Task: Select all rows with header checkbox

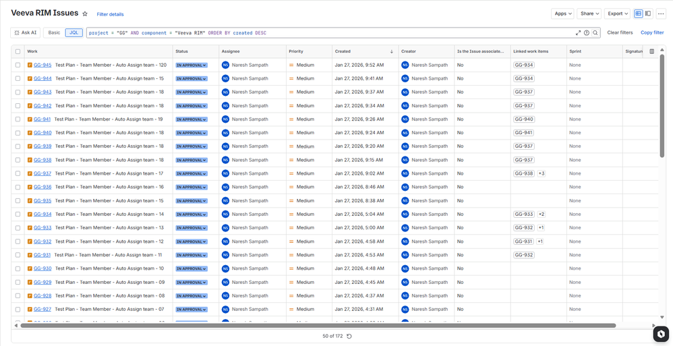Action: (18, 51)
